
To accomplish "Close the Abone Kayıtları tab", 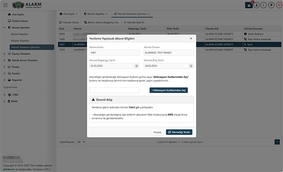I will (x=106, y=14).
